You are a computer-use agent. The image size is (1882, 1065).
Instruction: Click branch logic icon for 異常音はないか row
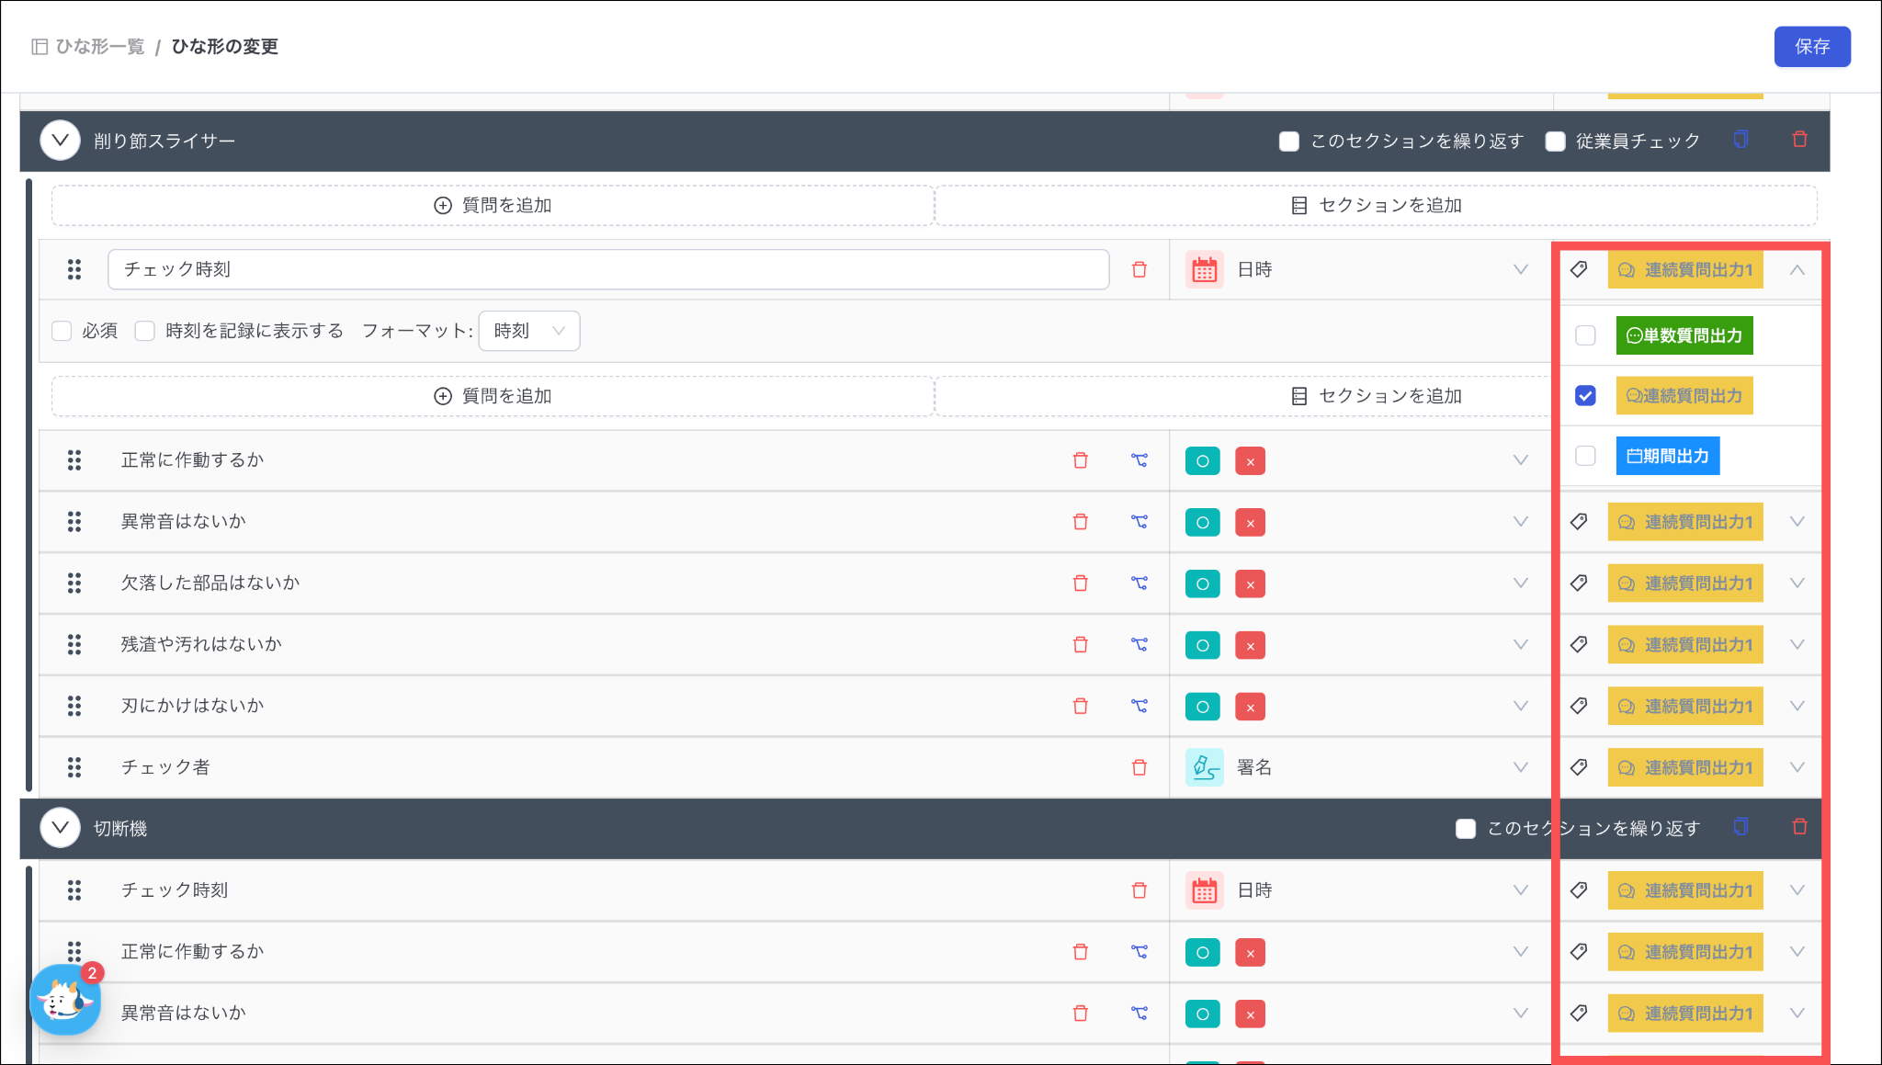(x=1139, y=522)
